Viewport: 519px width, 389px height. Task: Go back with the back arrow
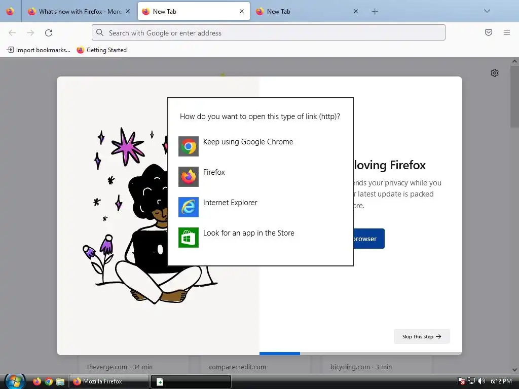(12, 33)
